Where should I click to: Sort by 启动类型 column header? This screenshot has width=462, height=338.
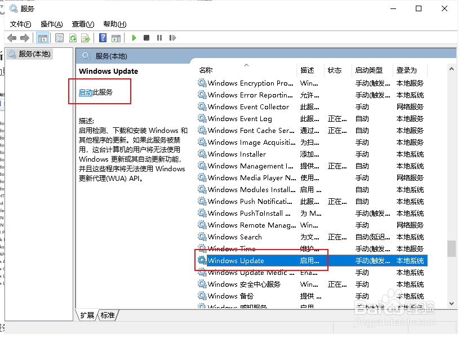[372, 70]
